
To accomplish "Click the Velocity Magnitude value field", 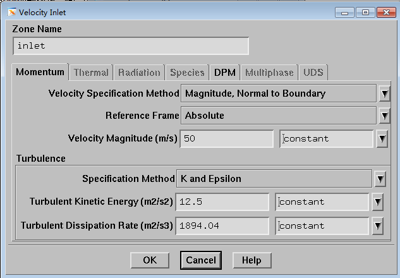I will (x=226, y=139).
